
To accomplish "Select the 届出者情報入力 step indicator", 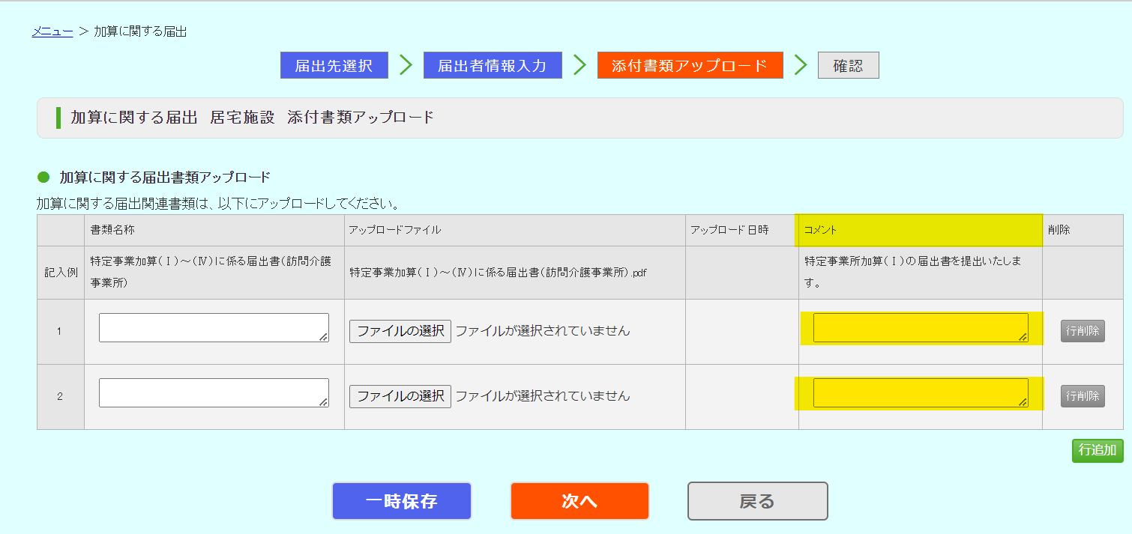I will point(493,65).
